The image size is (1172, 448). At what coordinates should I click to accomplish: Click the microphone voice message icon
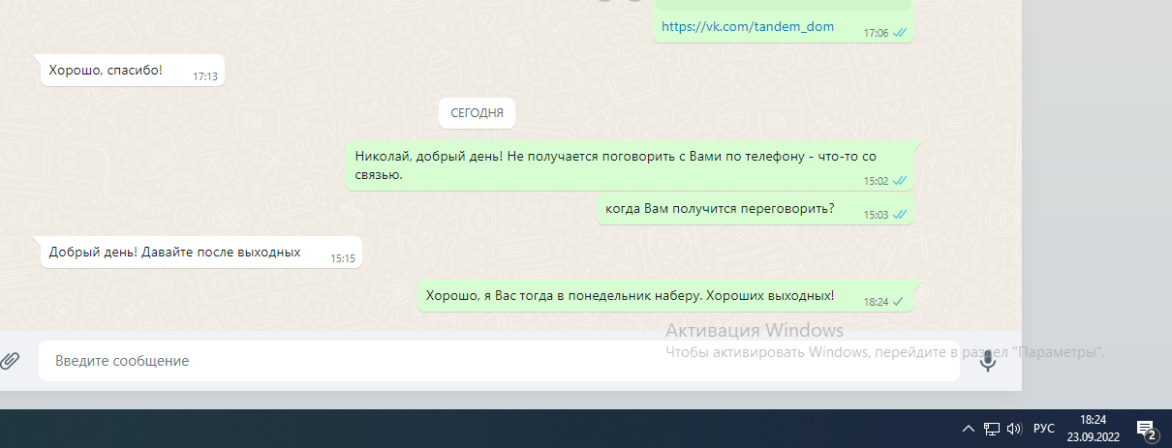point(987,361)
